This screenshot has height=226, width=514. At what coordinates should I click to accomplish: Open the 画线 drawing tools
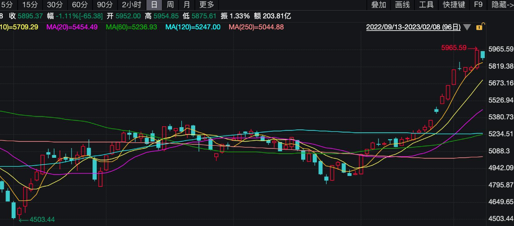click(x=402, y=5)
